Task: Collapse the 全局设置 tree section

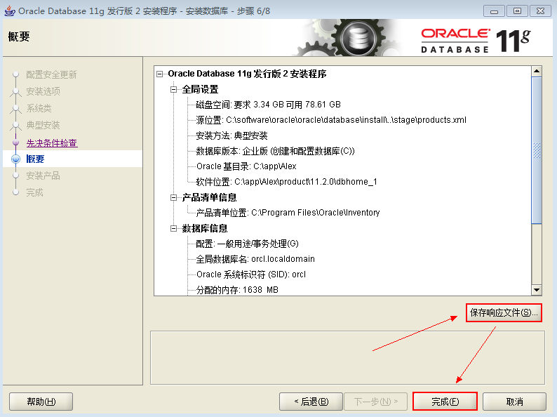Action: (x=174, y=89)
